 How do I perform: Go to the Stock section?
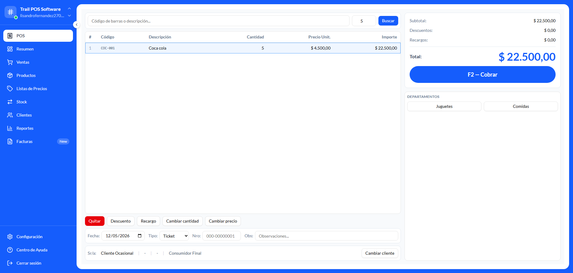point(38,102)
